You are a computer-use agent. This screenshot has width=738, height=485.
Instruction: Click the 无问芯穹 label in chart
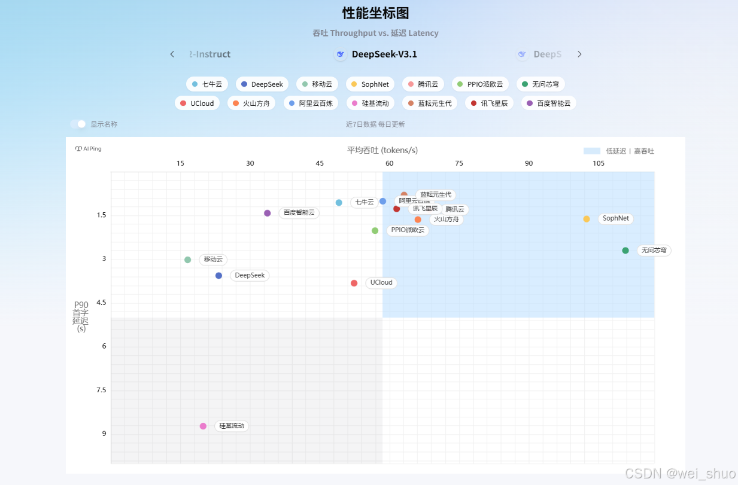click(654, 251)
